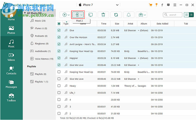Select the unchecked Give Me Love row
Image resolution: width=196 pixels, height=120 pixels.
point(126,79)
